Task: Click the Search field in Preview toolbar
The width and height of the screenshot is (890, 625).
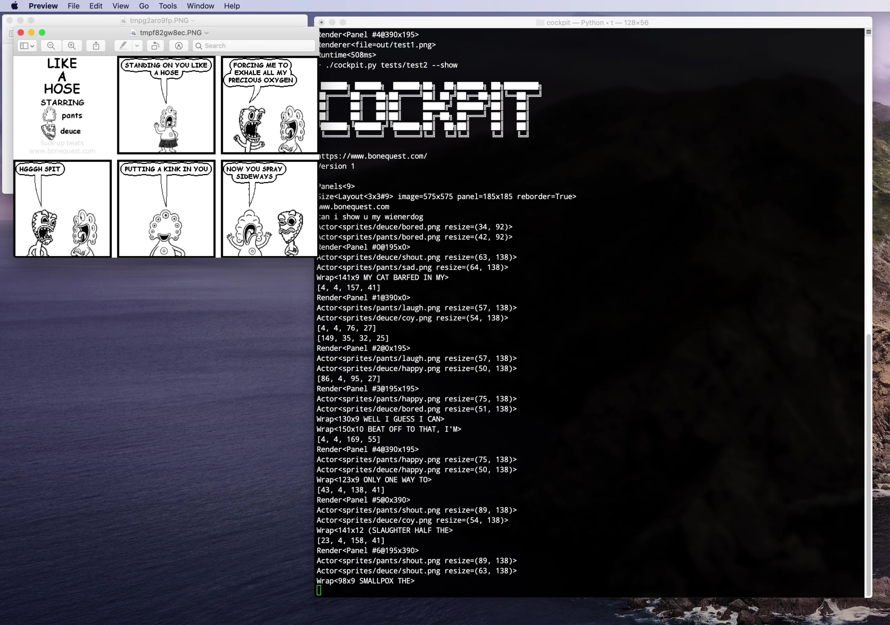Action: coord(254,46)
